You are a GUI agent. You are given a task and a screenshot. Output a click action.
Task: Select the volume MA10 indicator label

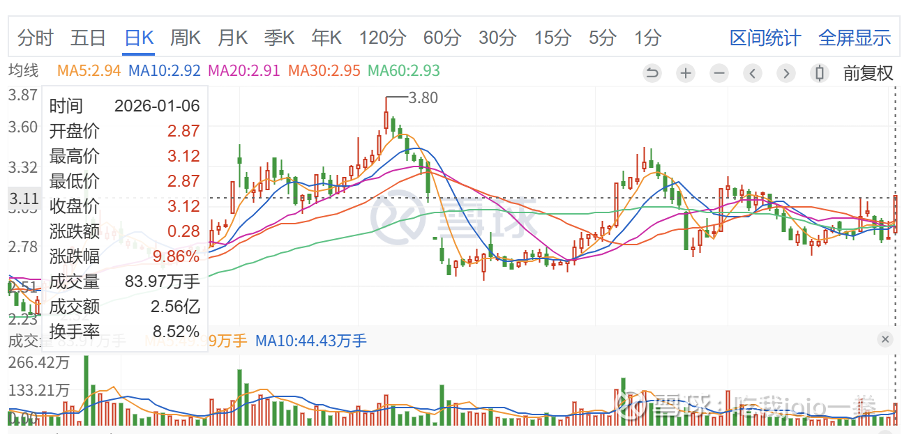tap(311, 341)
